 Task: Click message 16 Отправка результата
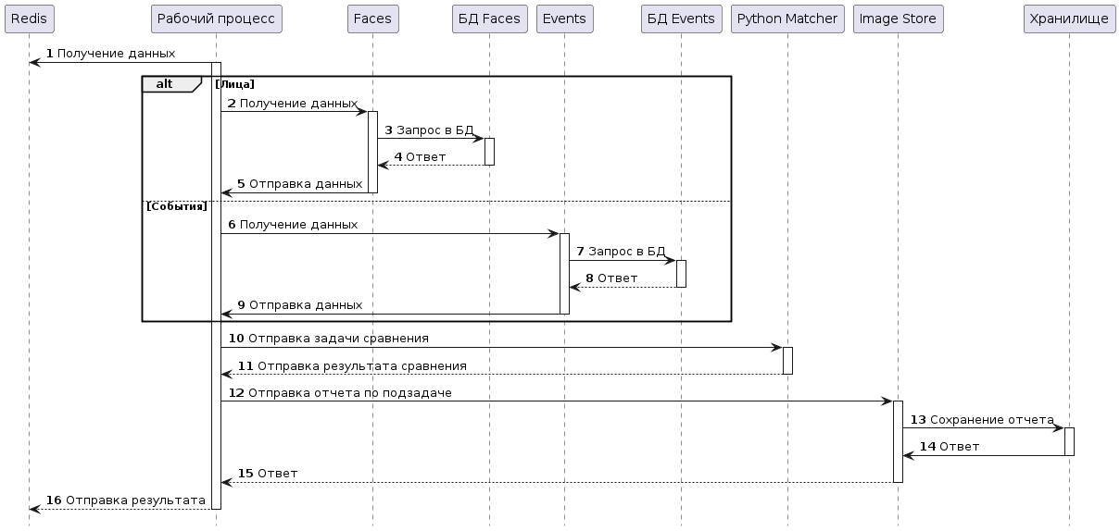pyautogui.click(x=125, y=500)
